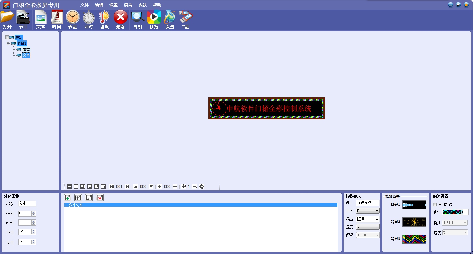Screen dimensions: 473x254
Task: Click the 表盘 clock dial toolbar icon
Action: [72, 19]
